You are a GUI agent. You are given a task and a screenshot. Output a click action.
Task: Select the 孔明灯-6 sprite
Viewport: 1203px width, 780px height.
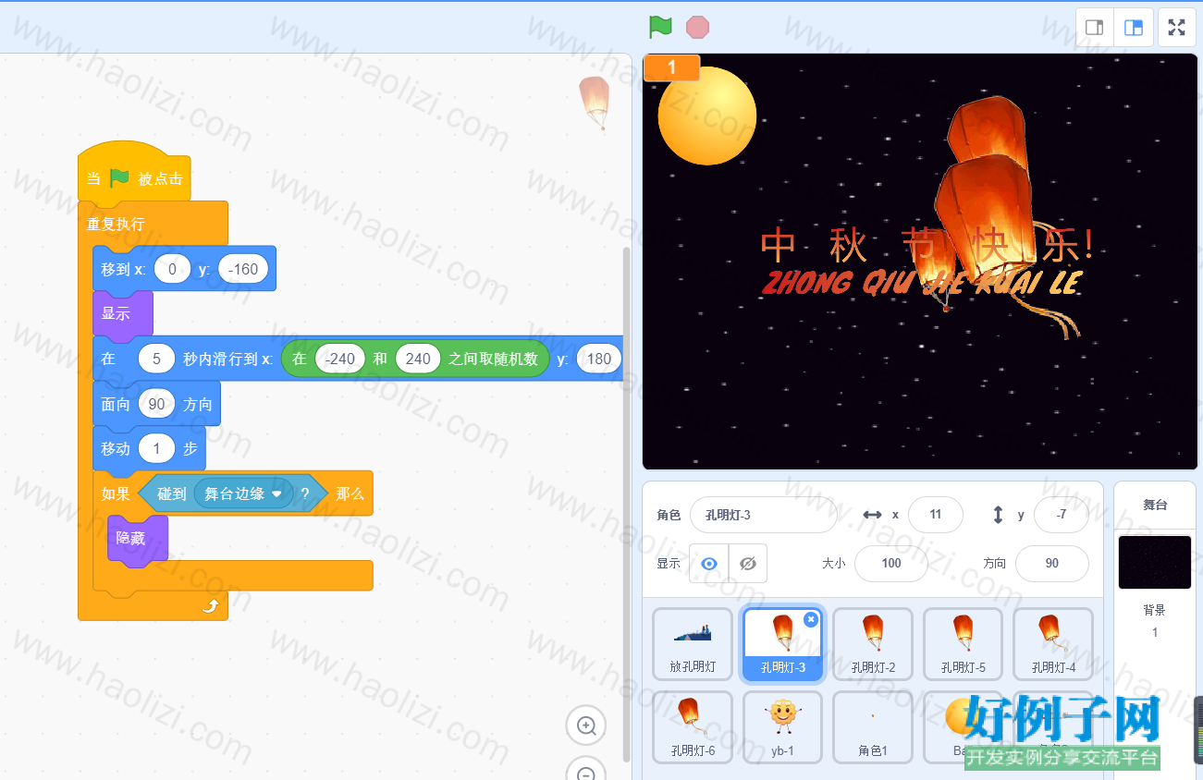click(x=693, y=727)
